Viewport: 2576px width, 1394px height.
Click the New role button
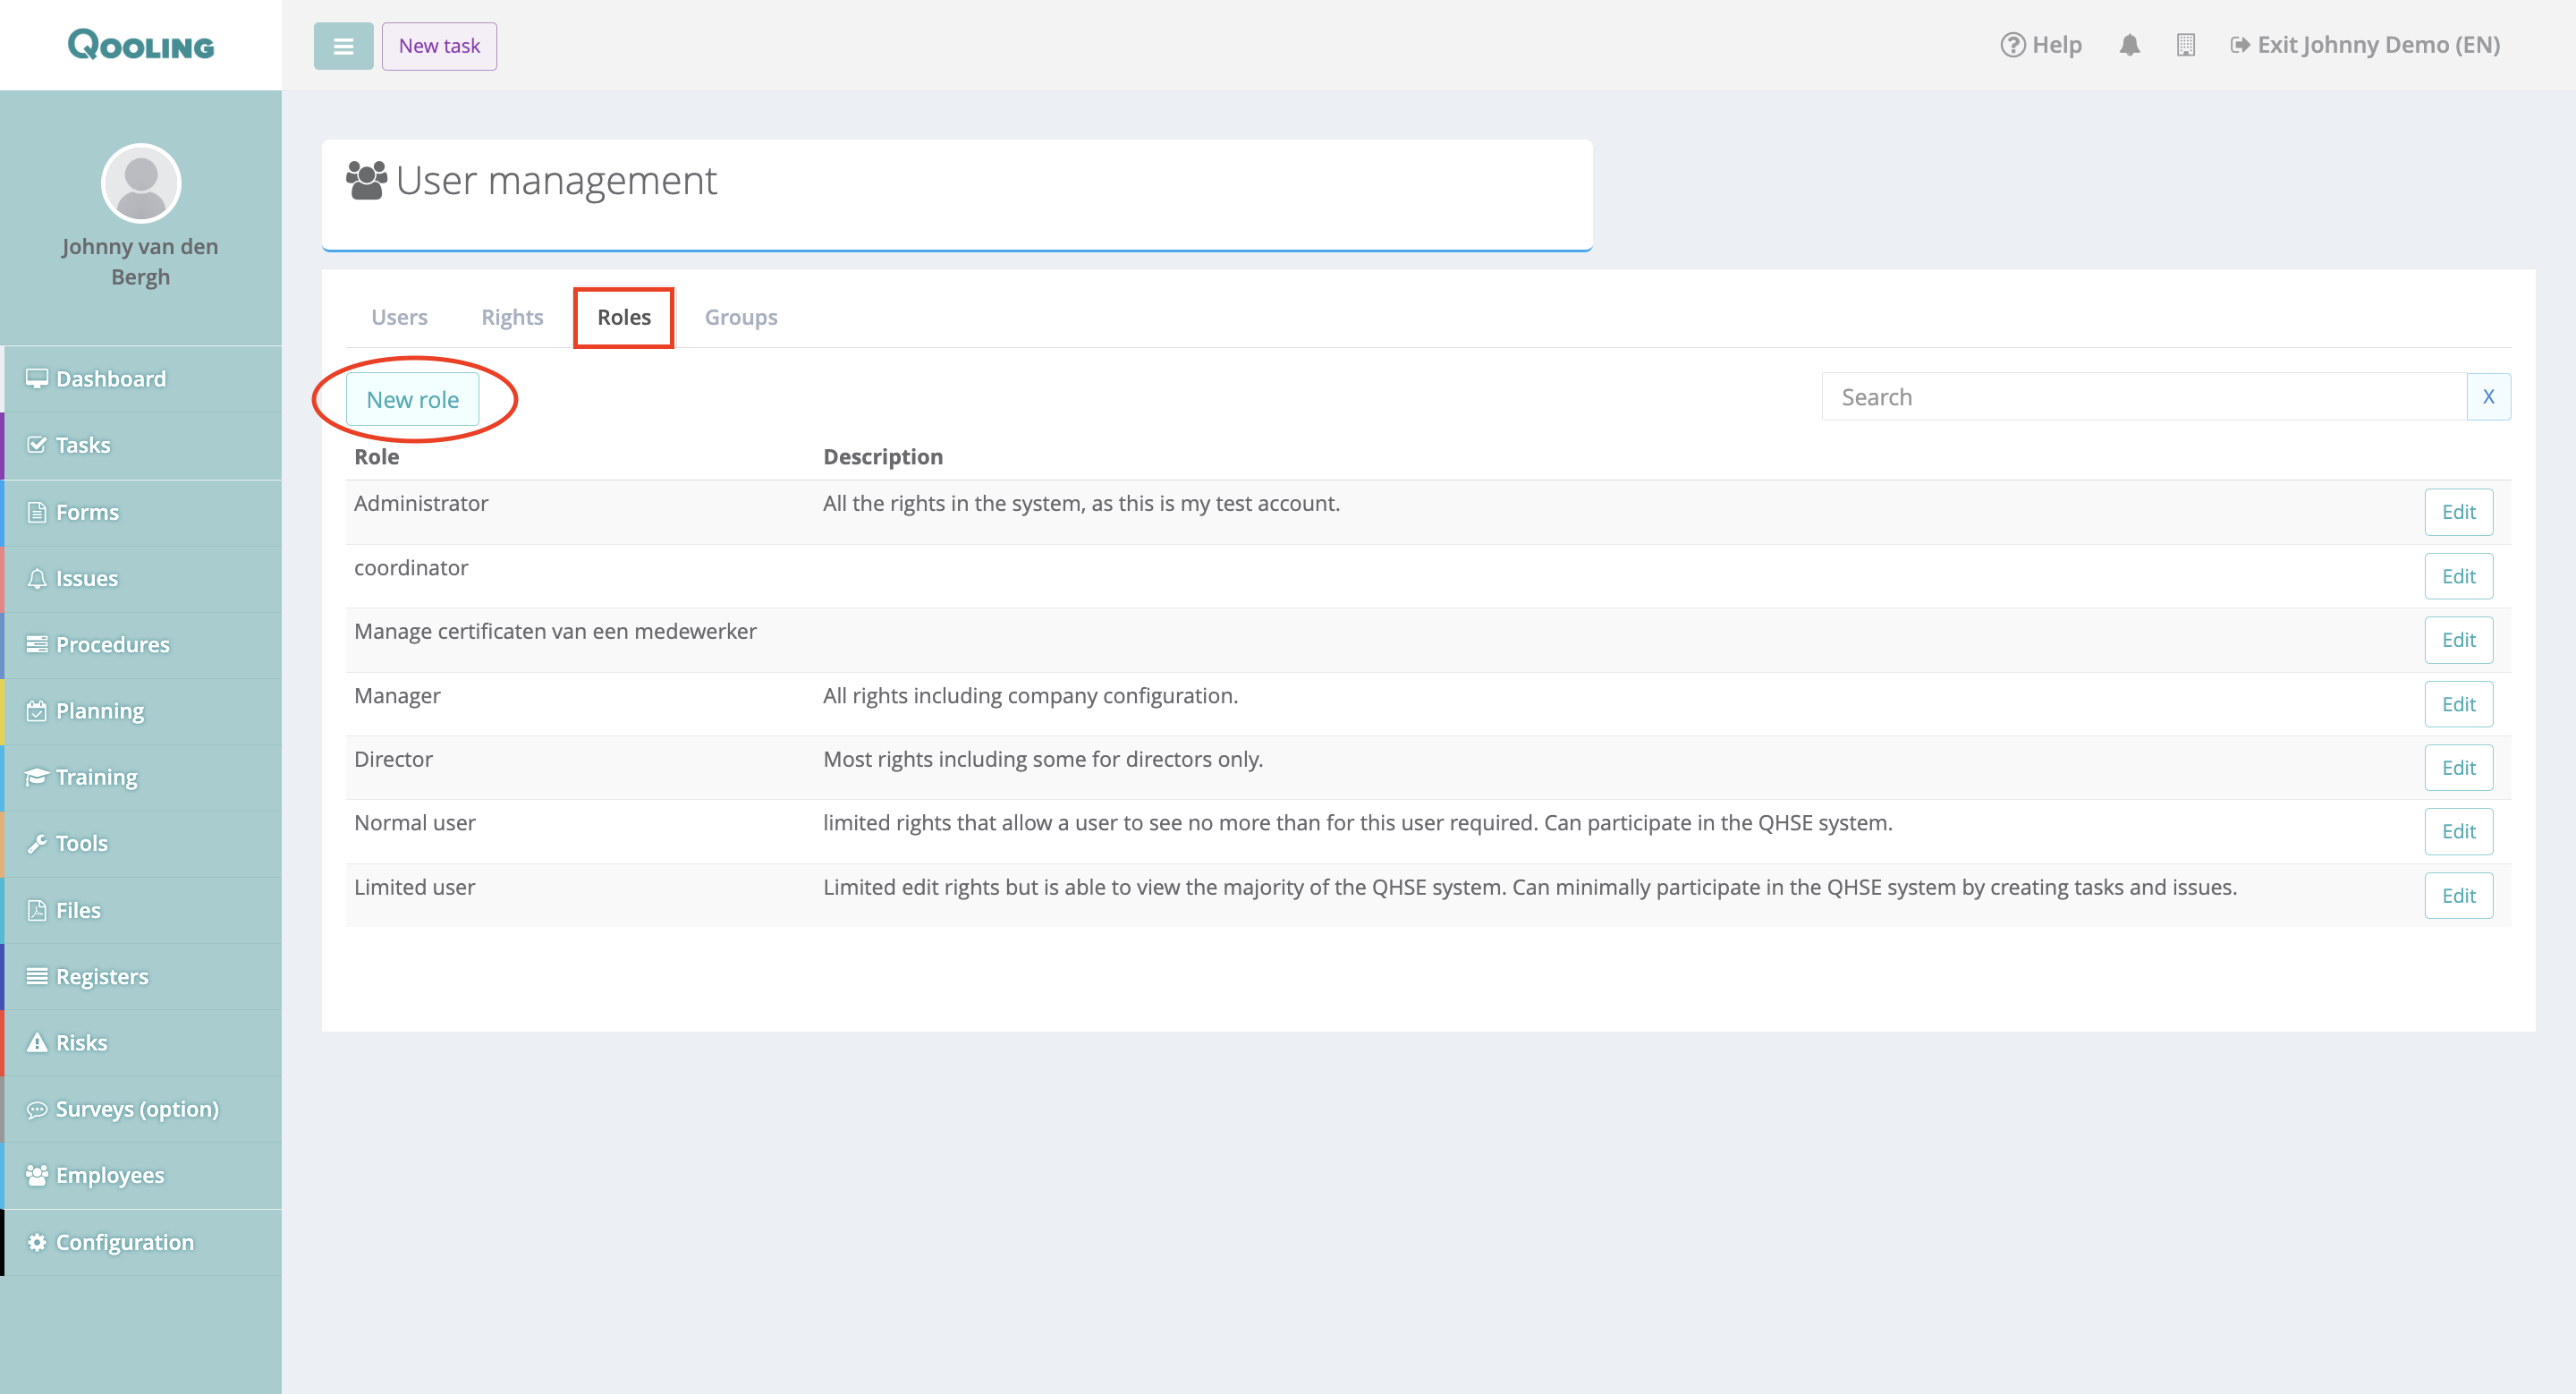pyautogui.click(x=412, y=399)
